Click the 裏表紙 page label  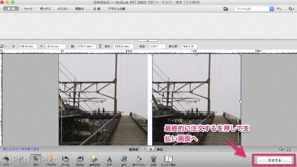coord(134,149)
